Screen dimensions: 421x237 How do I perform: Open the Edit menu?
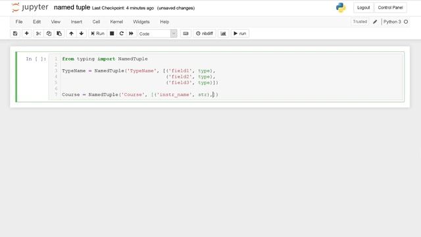pos(37,22)
